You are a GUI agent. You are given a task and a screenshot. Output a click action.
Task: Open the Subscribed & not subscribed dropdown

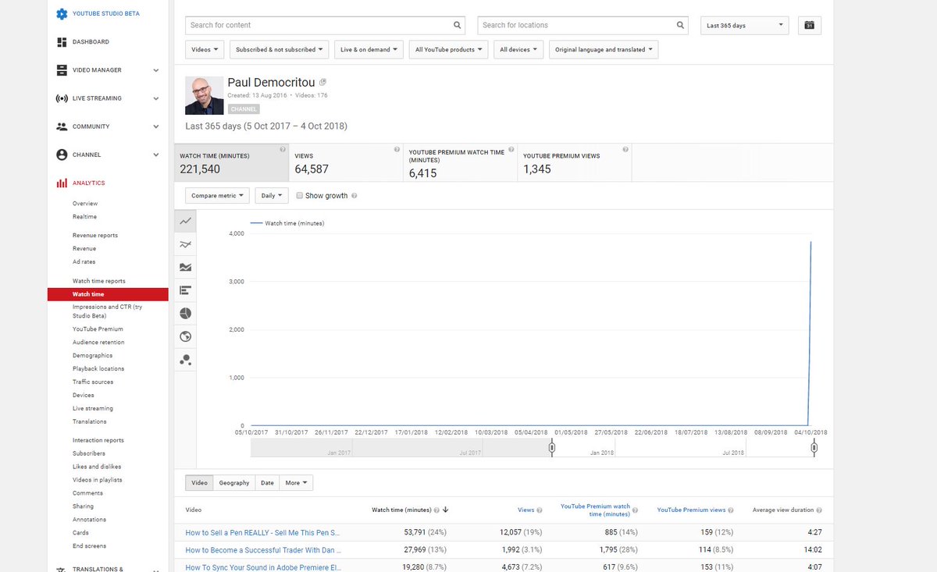click(279, 49)
